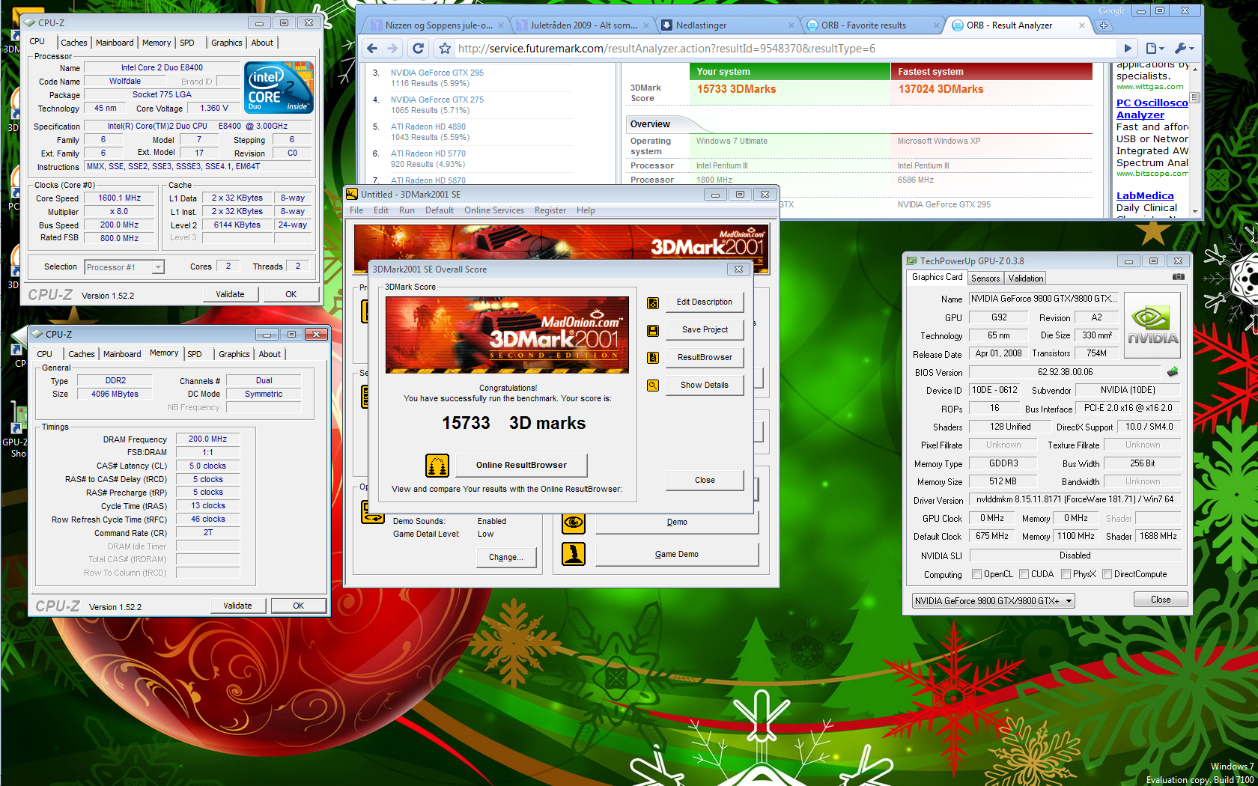The height and width of the screenshot is (786, 1258).
Task: Open the Mainboard tab in the top CPU-Z window
Action: click(x=115, y=43)
